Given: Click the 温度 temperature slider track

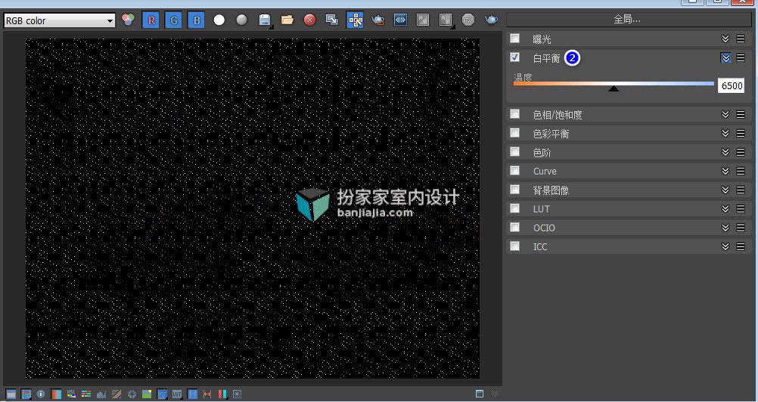Looking at the screenshot, I should tap(614, 84).
